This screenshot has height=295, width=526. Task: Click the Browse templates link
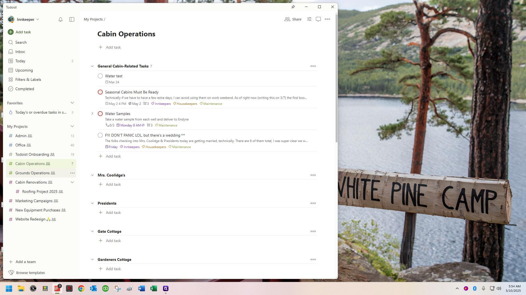[30, 273]
